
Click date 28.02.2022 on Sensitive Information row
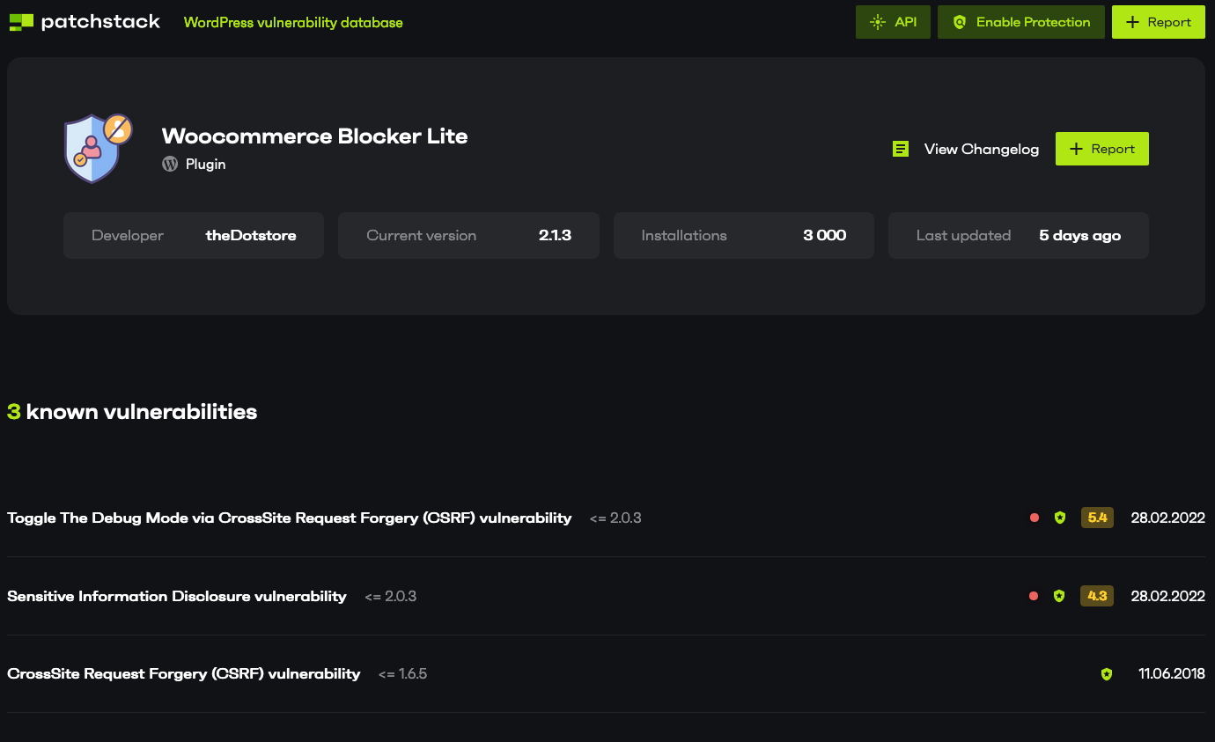point(1167,596)
